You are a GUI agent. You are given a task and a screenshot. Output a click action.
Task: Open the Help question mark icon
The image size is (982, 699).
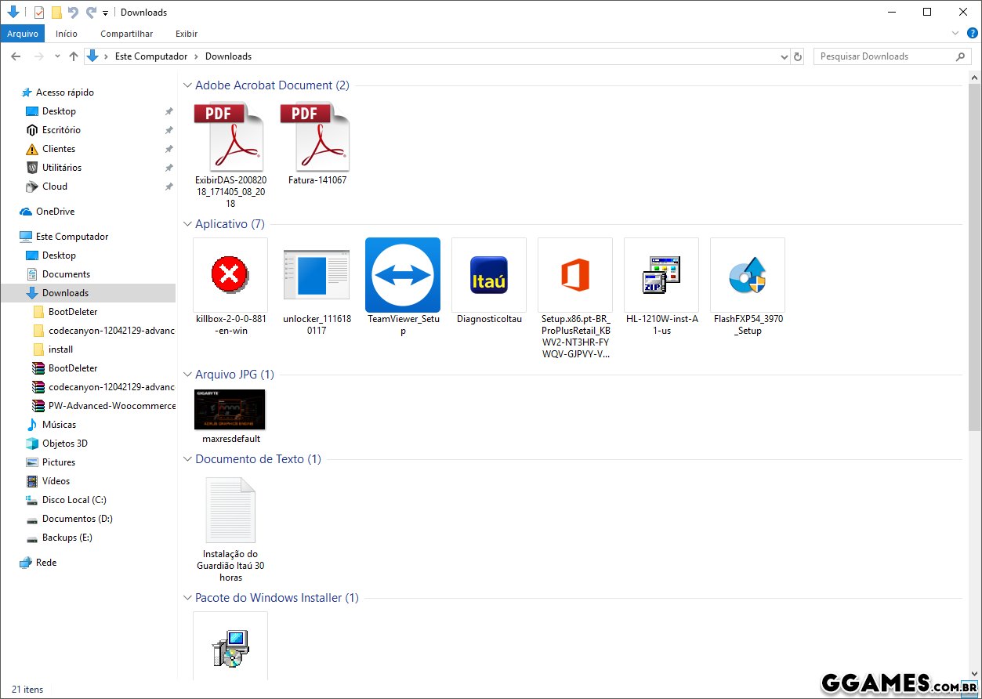tap(972, 33)
